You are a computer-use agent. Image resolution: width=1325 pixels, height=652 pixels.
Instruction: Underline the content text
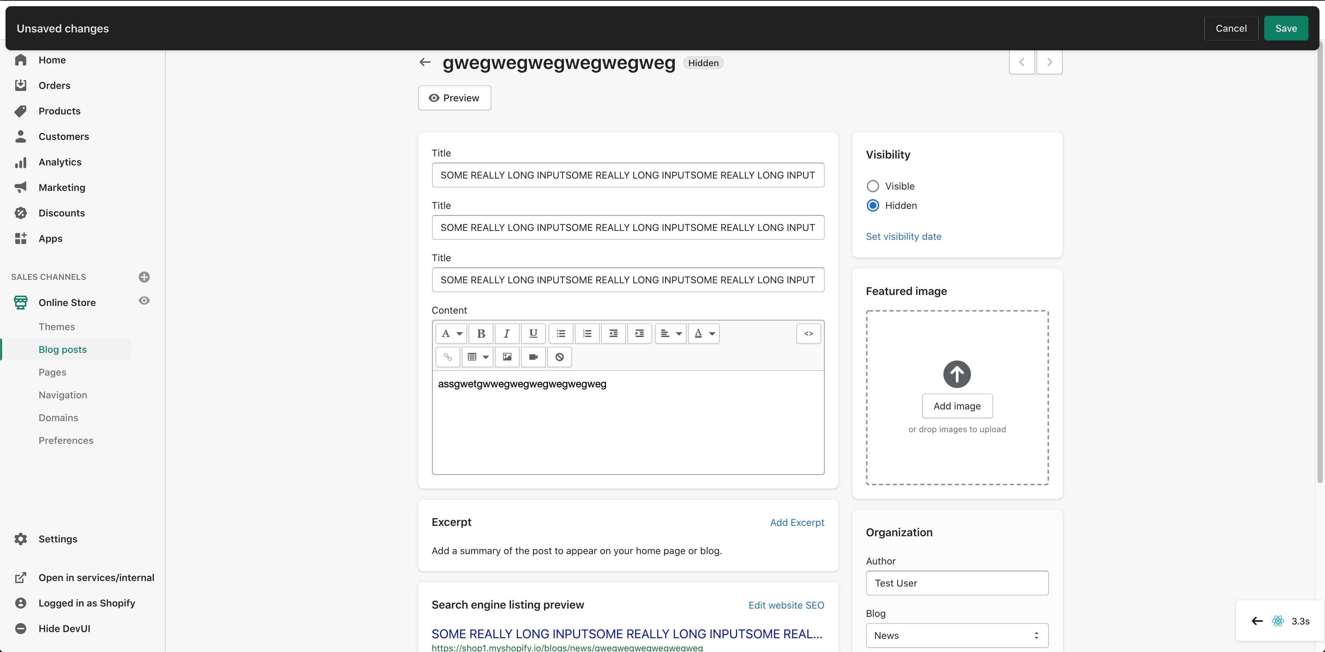click(533, 334)
